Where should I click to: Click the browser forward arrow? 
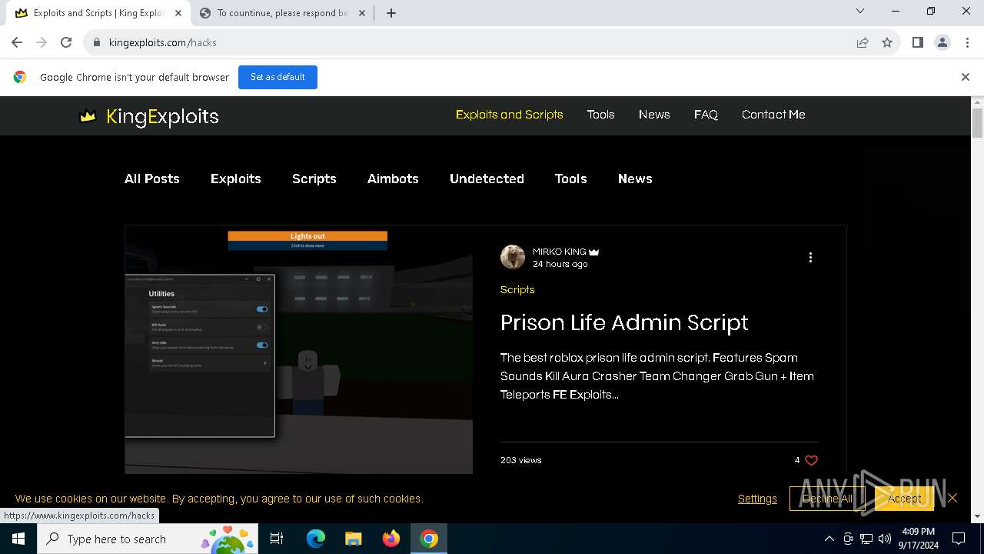(x=42, y=42)
